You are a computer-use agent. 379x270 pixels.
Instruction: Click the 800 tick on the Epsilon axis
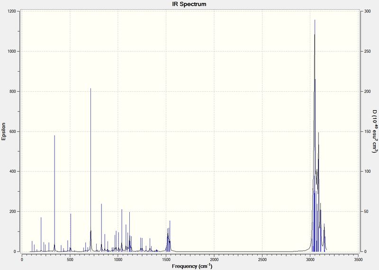[x=13, y=92]
